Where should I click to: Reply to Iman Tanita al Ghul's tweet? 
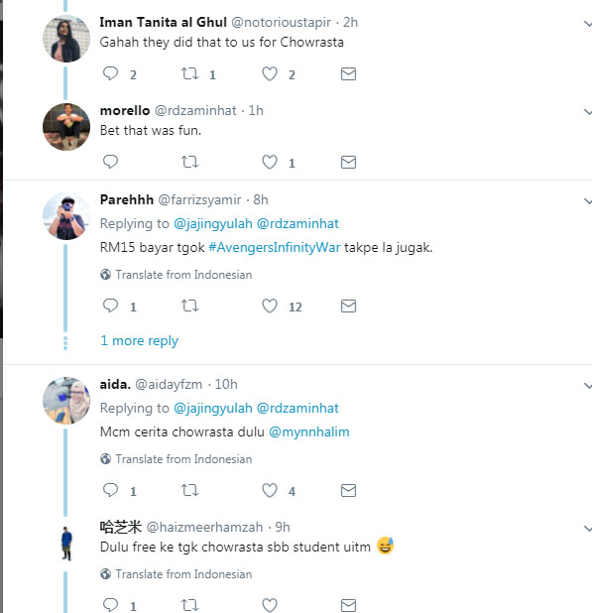point(110,73)
